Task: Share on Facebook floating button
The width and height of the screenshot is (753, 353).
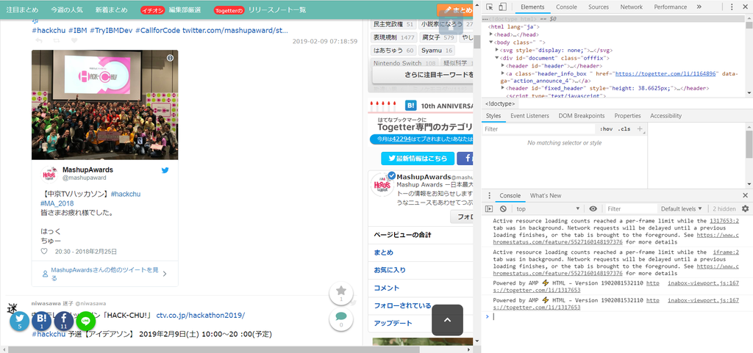Action: [64, 321]
